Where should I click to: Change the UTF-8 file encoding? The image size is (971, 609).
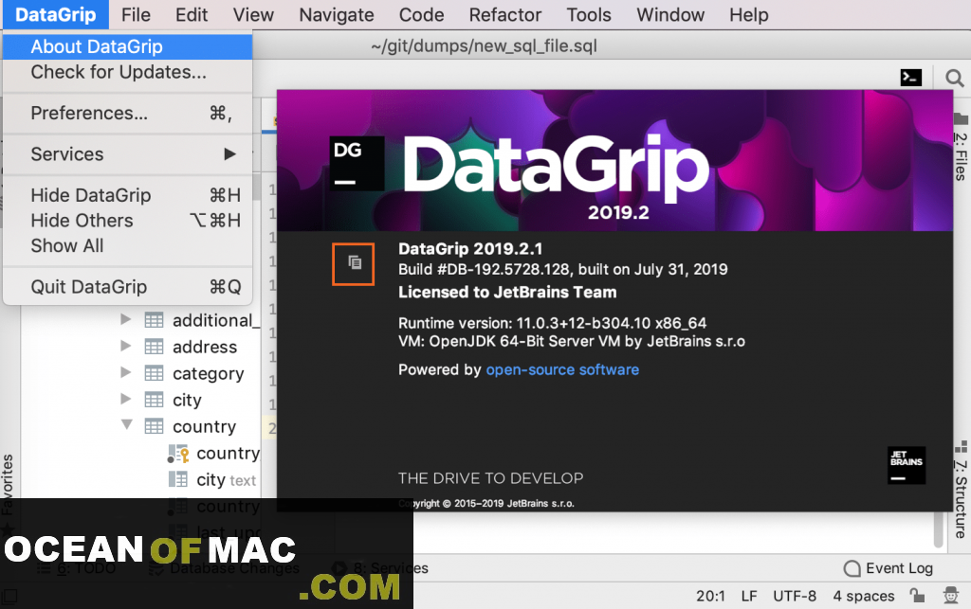795,596
